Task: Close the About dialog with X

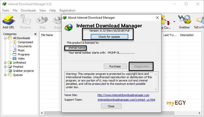Action: 157,18
